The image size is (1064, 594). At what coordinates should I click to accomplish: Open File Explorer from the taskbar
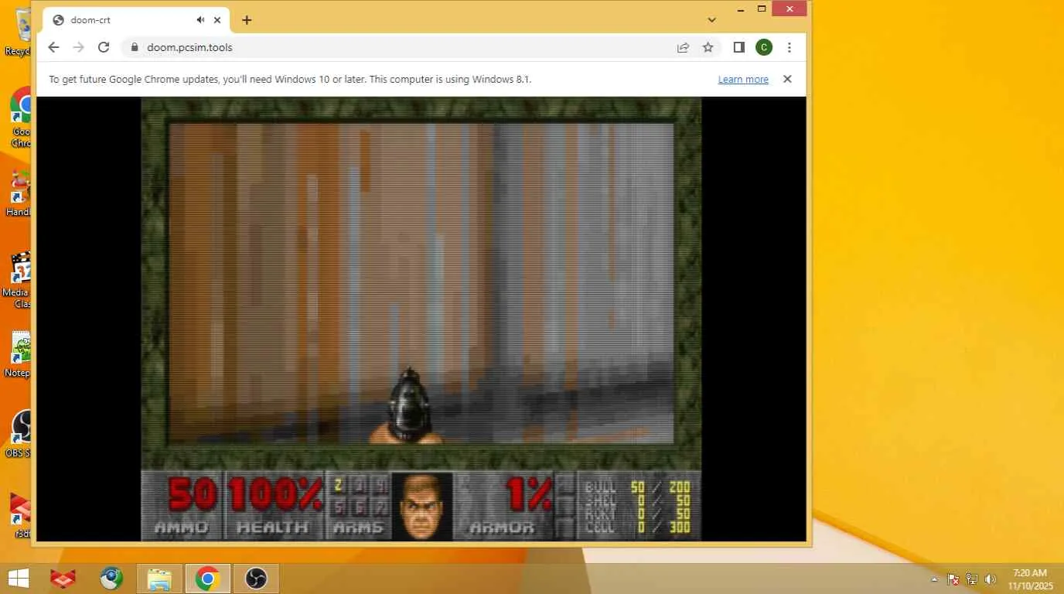[159, 578]
